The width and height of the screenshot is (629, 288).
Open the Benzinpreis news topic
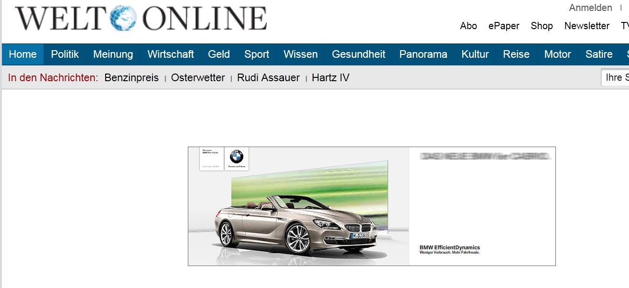coord(131,78)
